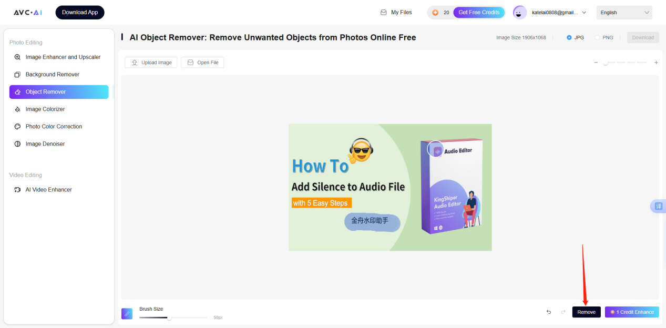Select Background Remover menu item

click(x=59, y=74)
